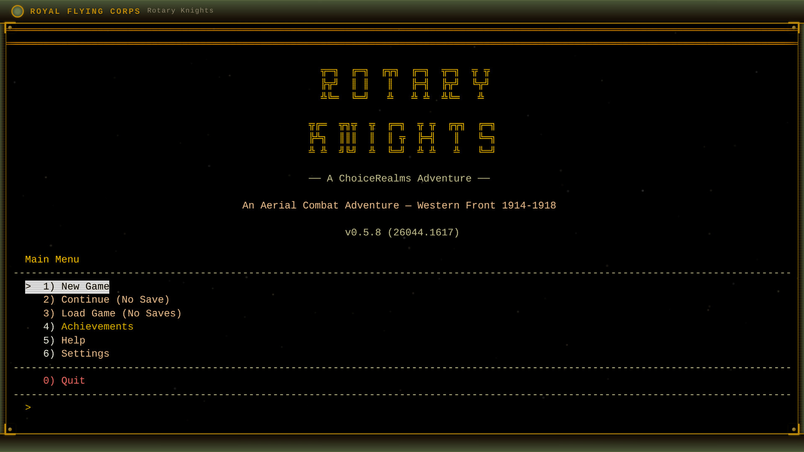
Task: Click the version text v0.5.8
Action: point(402,232)
